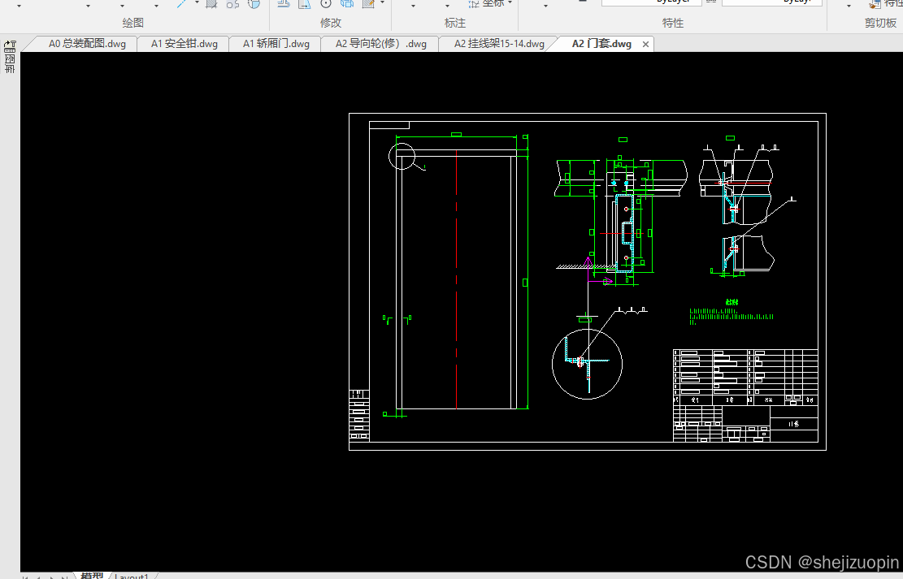Open the dropdown arrow beside the blue line tool
The image size is (903, 579).
[x=197, y=3]
